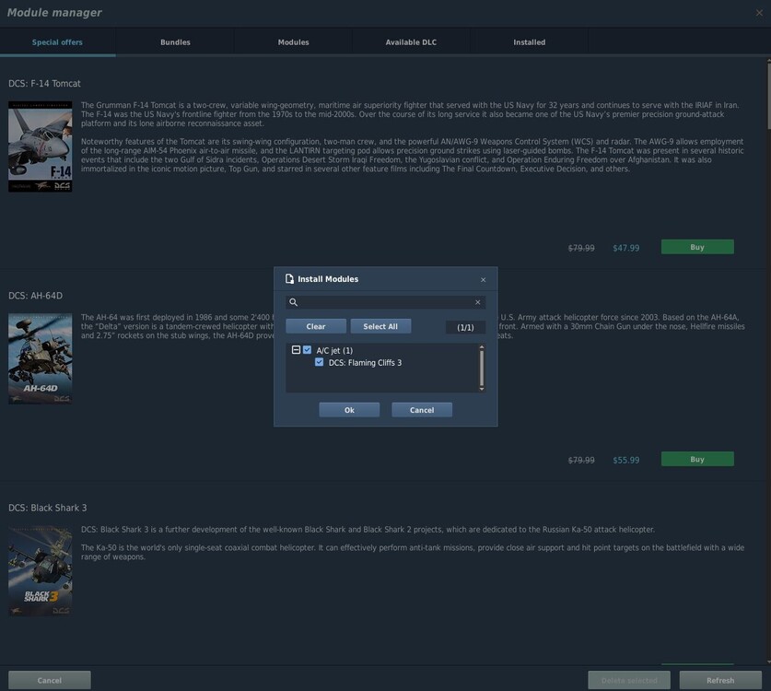Switch to the Special offers tab
This screenshot has height=691, width=771.
(x=57, y=42)
